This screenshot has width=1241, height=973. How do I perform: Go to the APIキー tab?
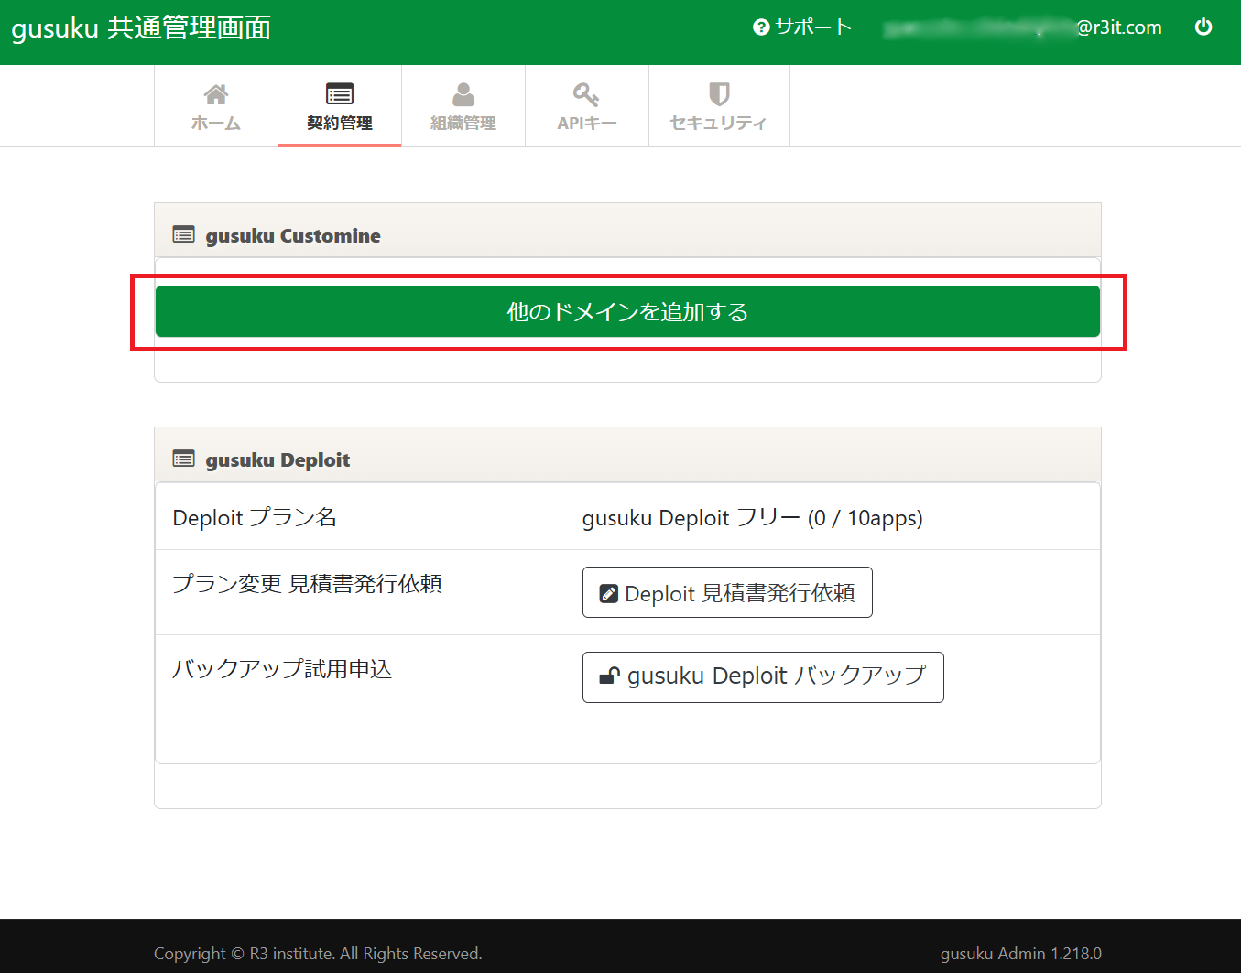(587, 105)
